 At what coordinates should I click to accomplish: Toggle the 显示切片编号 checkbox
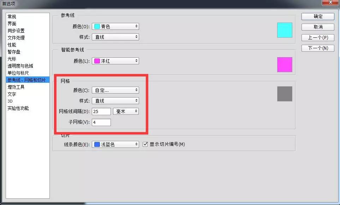145,144
